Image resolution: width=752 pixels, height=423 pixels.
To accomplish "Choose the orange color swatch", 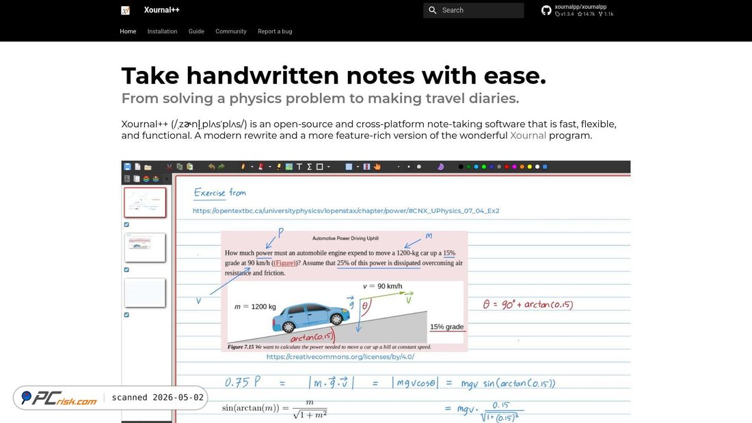I will pos(522,167).
